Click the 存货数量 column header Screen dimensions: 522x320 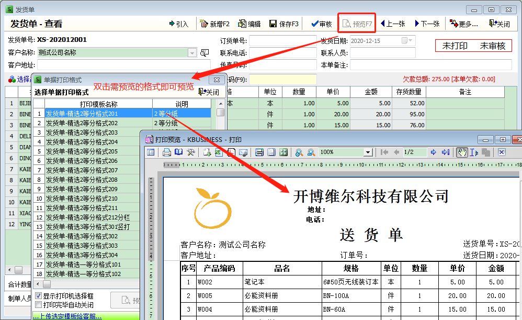point(409,92)
